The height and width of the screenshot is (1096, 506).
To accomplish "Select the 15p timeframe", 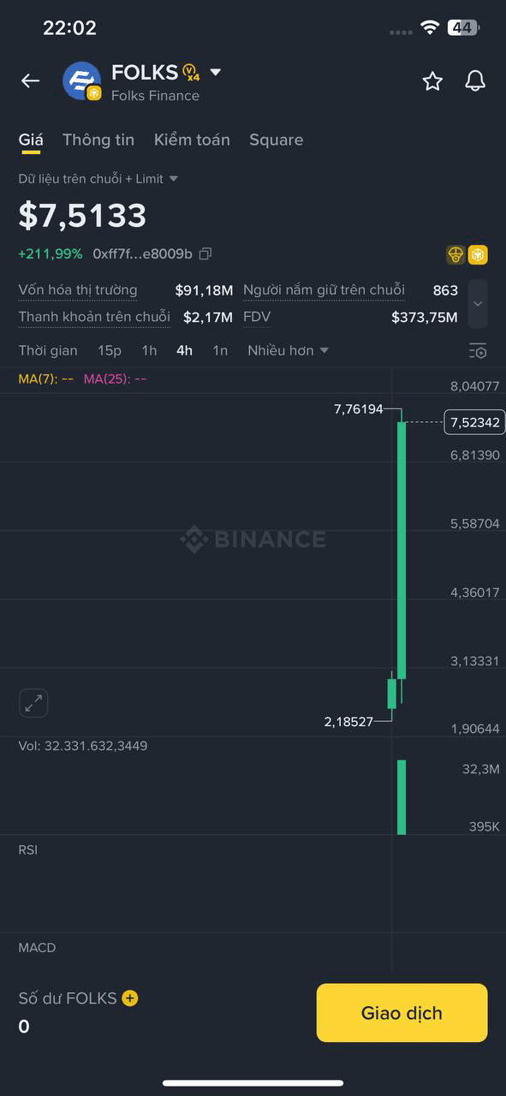I will (x=110, y=350).
